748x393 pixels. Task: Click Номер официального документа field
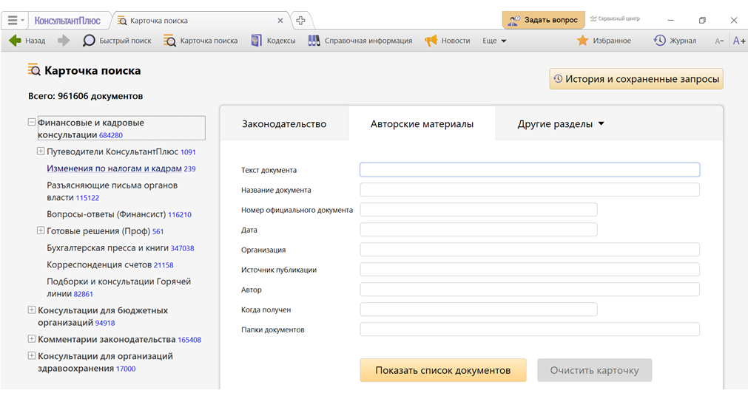479,210
